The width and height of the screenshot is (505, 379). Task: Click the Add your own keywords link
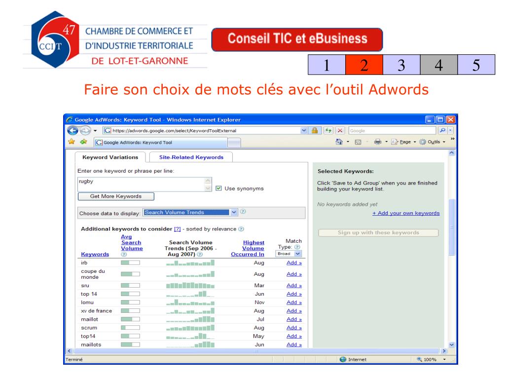406,213
